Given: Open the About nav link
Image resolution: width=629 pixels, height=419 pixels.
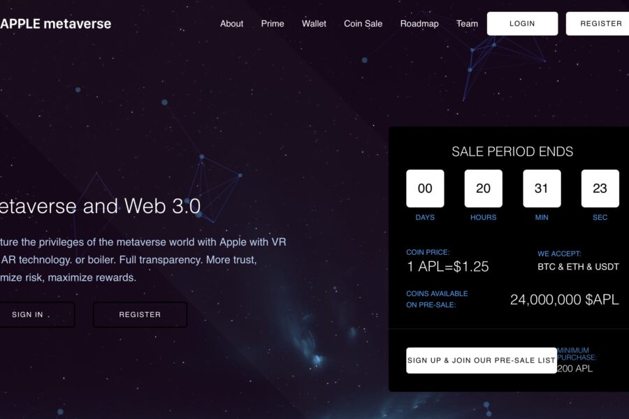Looking at the screenshot, I should 231,24.
